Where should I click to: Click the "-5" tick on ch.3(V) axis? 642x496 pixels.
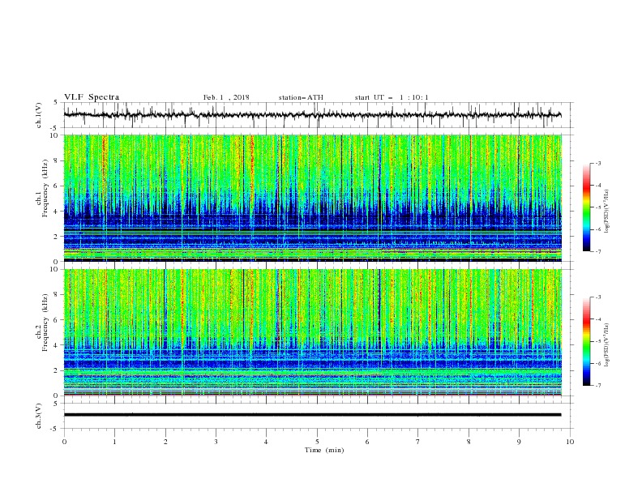(x=55, y=429)
